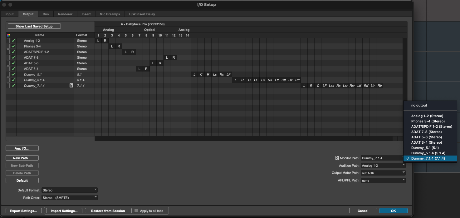Toggle the active checkmark for Dummy_5.1.4
460x218 pixels.
click(13, 80)
